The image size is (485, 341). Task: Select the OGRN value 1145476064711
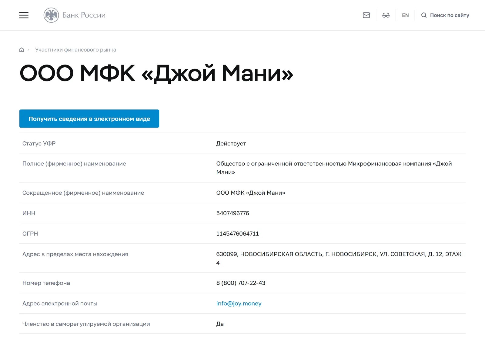tap(237, 234)
